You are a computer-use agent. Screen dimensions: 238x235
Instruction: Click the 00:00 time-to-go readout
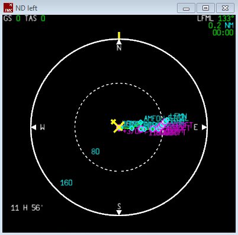click(223, 33)
